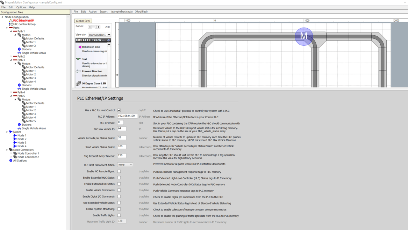Select the Dimension Line stencil icon
The height and width of the screenshot is (230, 408).
(x=80, y=47)
